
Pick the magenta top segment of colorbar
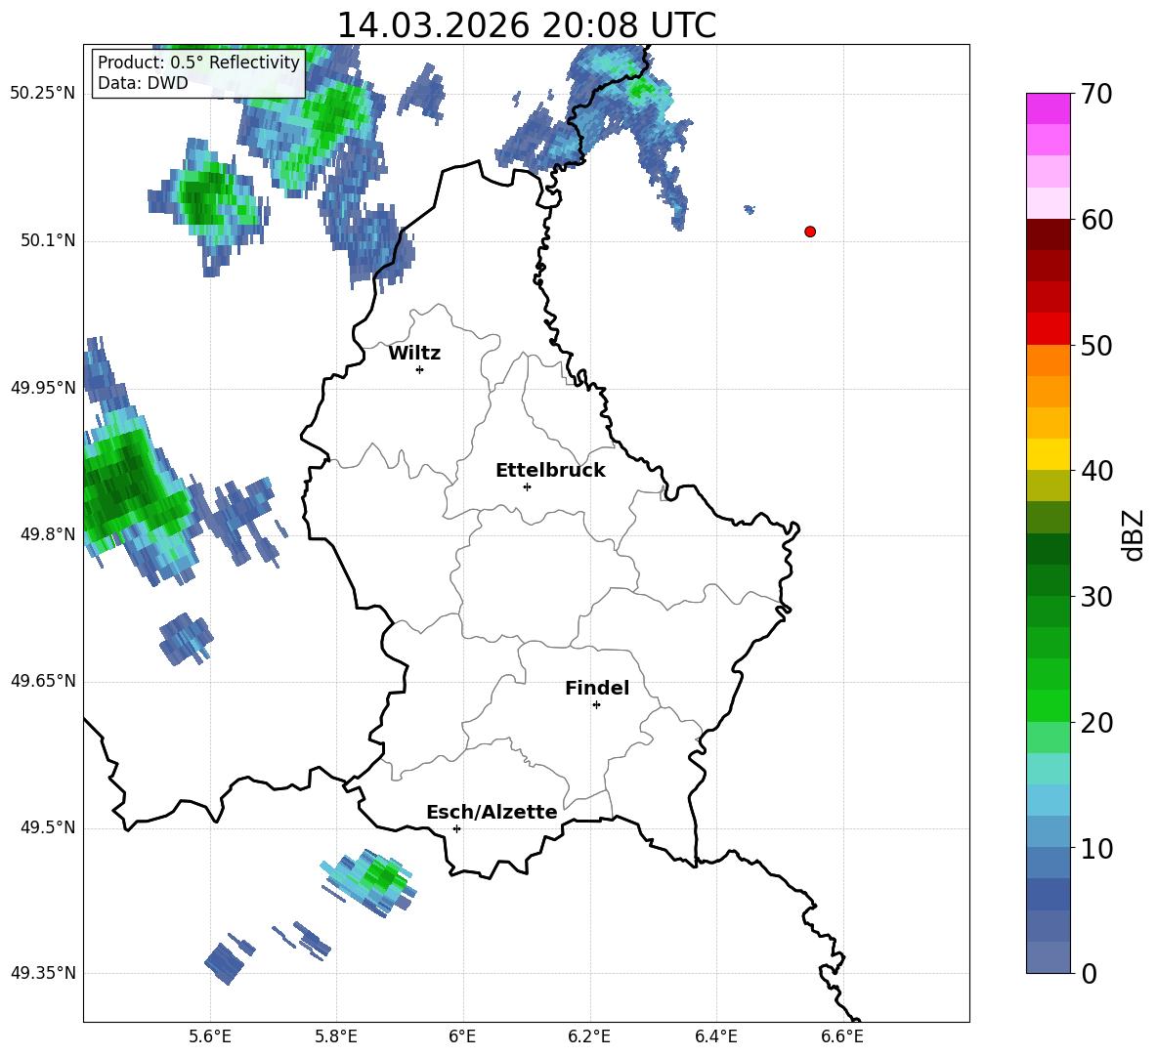[x=1048, y=109]
